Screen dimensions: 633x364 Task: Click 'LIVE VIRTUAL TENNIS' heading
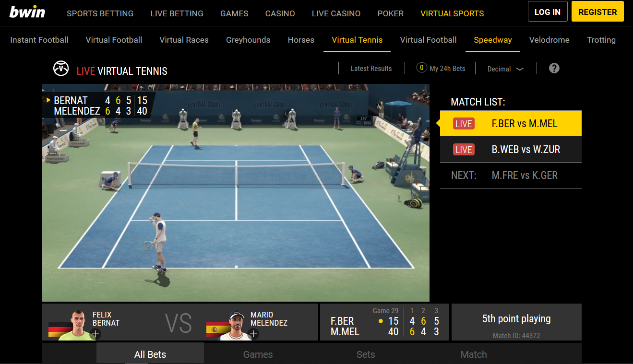122,71
